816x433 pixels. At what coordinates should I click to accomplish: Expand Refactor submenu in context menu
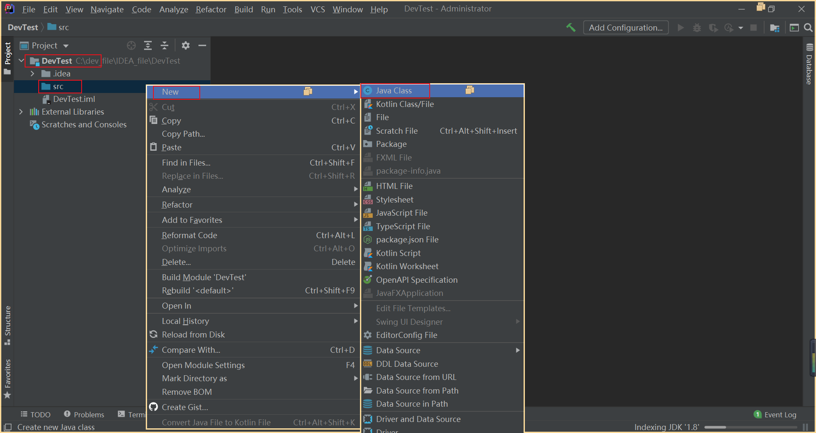253,205
